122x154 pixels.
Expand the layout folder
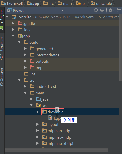[x=38, y=124]
